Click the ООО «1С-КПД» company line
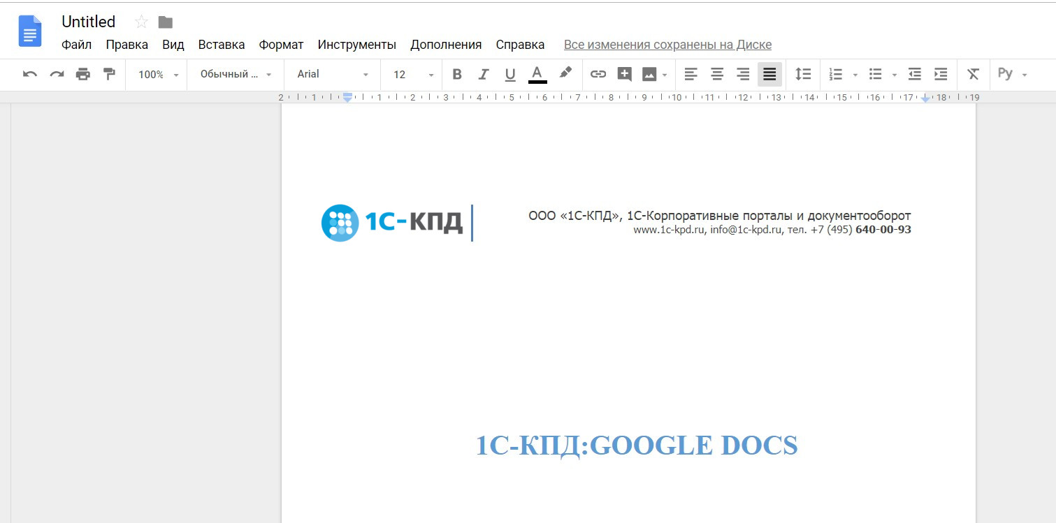 point(720,216)
